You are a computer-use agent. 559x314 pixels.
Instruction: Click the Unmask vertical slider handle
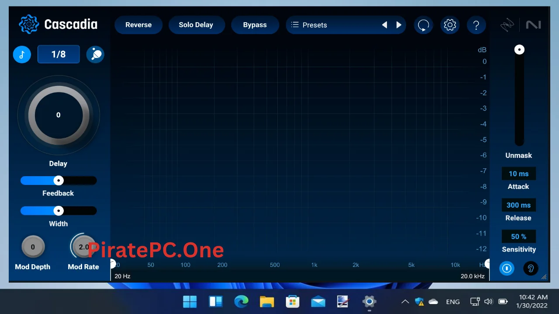tap(519, 50)
